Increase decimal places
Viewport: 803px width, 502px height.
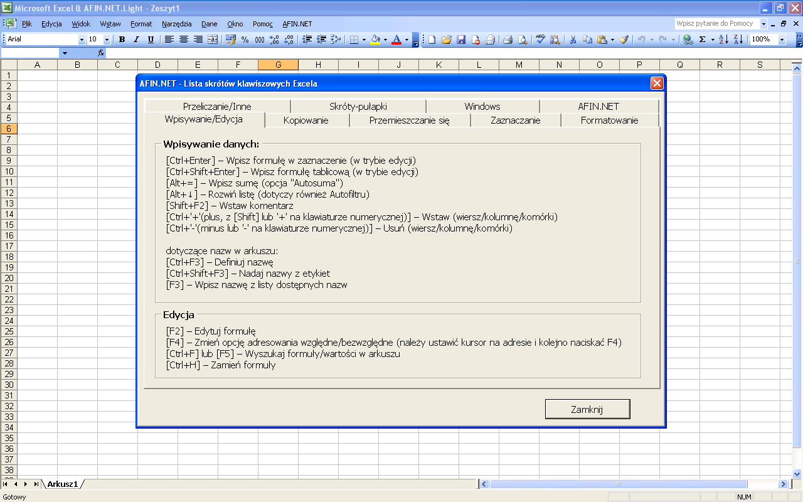pos(274,40)
